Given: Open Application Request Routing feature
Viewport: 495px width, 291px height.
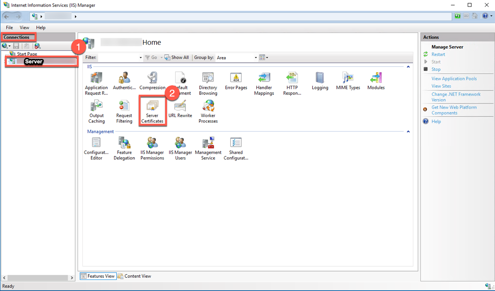Looking at the screenshot, I should [x=97, y=83].
